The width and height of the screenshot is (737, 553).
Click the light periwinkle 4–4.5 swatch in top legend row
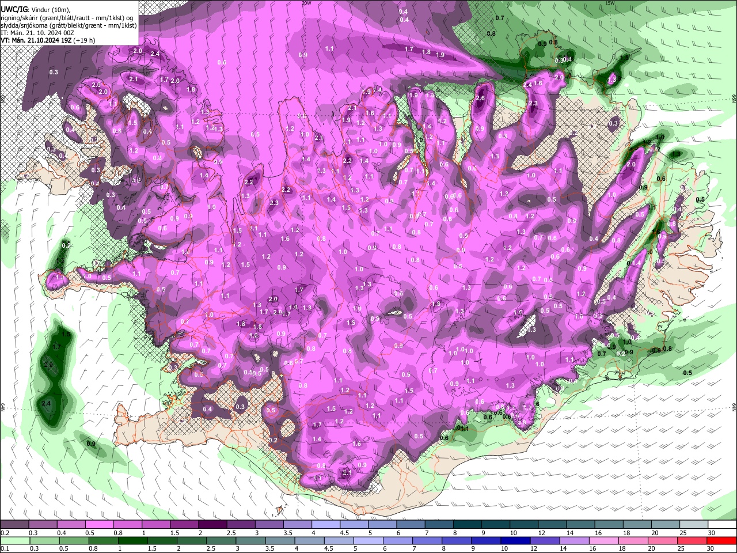point(327,525)
